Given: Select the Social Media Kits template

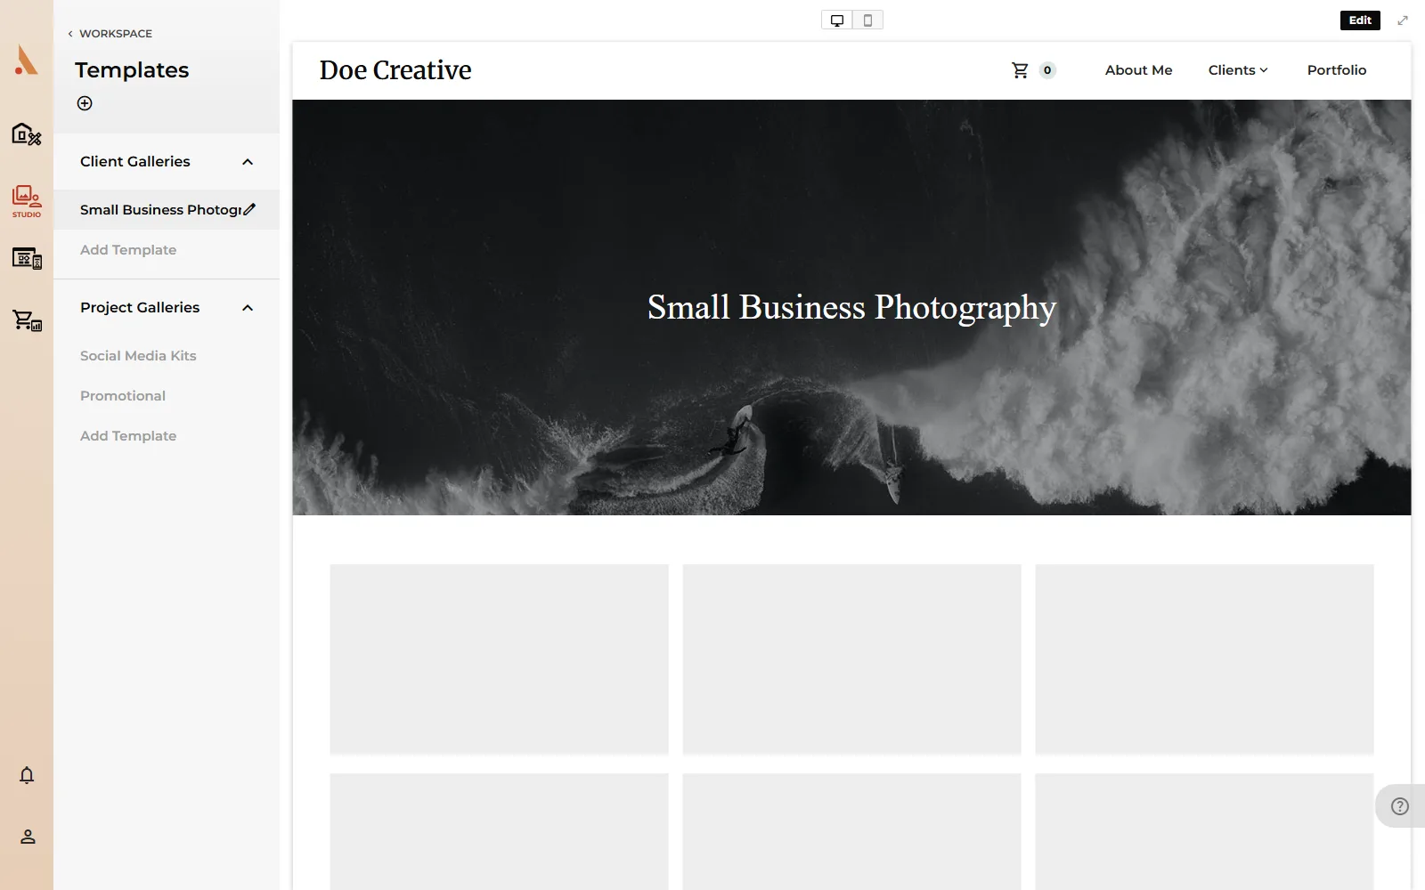Looking at the screenshot, I should (x=138, y=356).
